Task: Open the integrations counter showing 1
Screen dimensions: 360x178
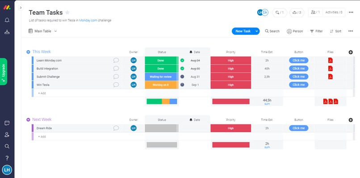Action: 280,12
